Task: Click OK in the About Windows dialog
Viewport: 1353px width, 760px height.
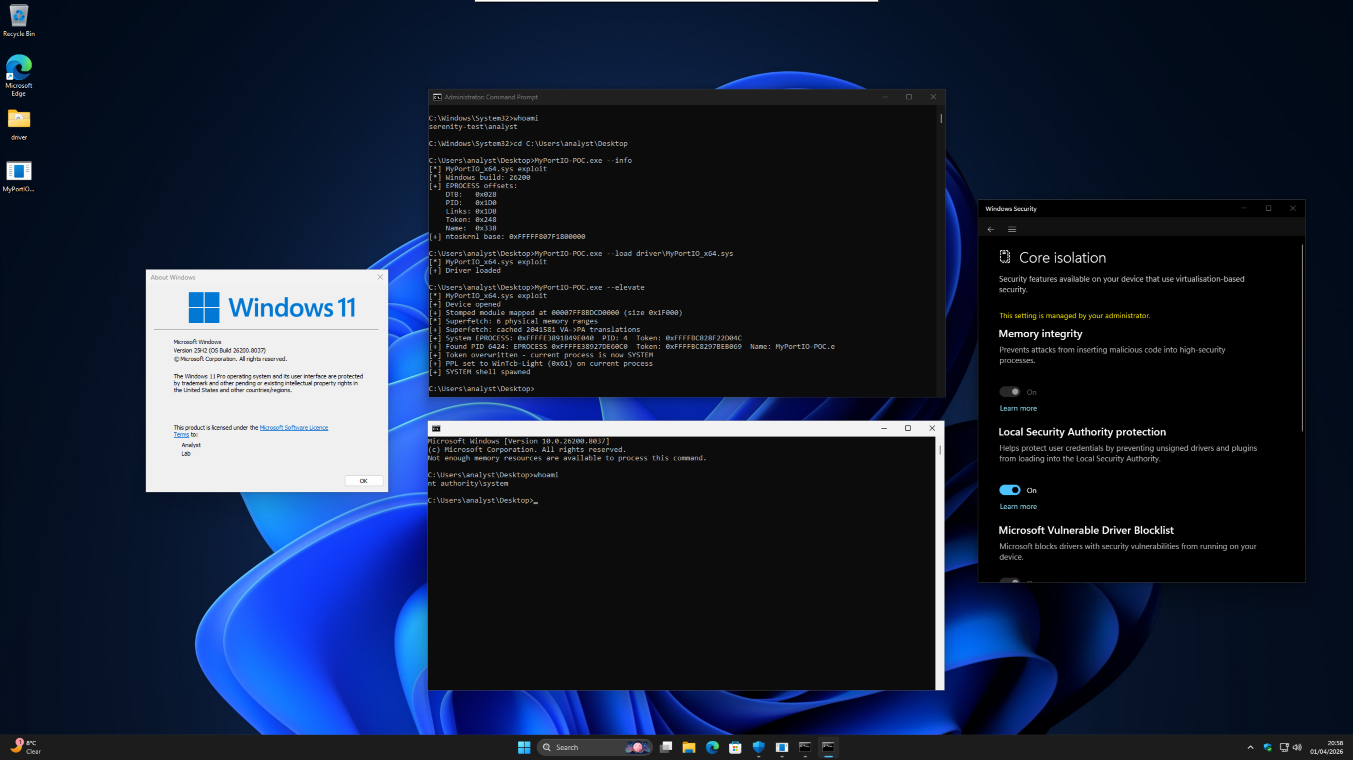Action: (363, 480)
